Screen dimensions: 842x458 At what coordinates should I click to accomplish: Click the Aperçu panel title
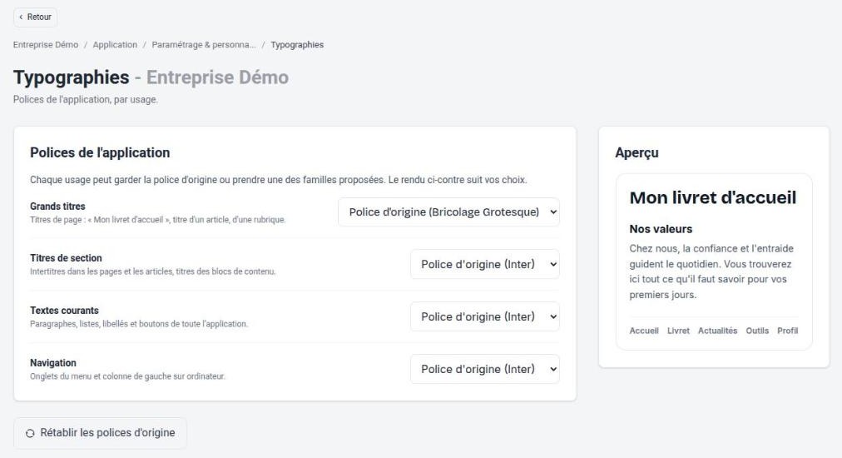636,152
